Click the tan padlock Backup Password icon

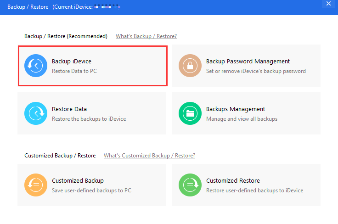190,66
